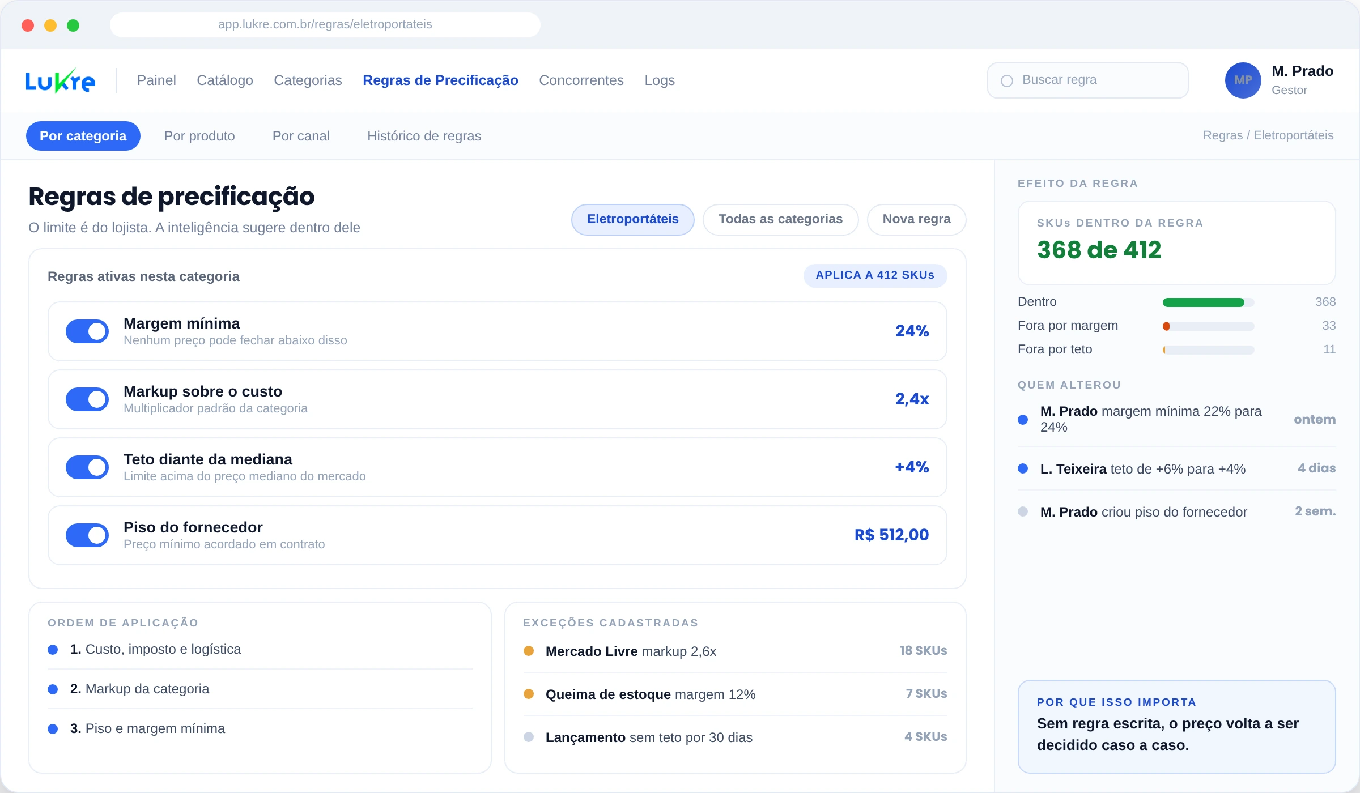
Task: Click the Fora por margem progress bar
Action: (1208, 326)
